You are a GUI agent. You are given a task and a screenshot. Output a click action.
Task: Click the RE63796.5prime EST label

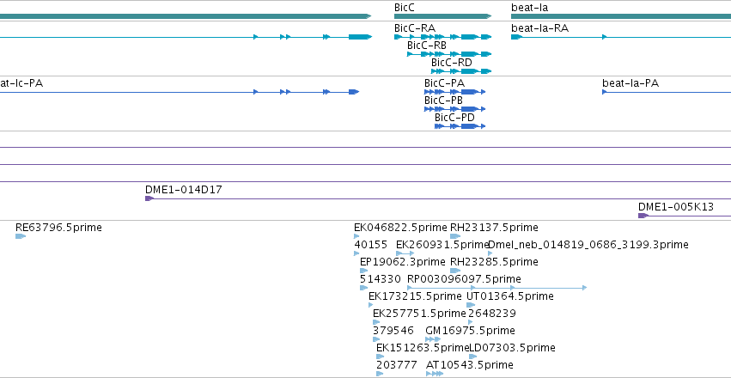click(x=58, y=228)
